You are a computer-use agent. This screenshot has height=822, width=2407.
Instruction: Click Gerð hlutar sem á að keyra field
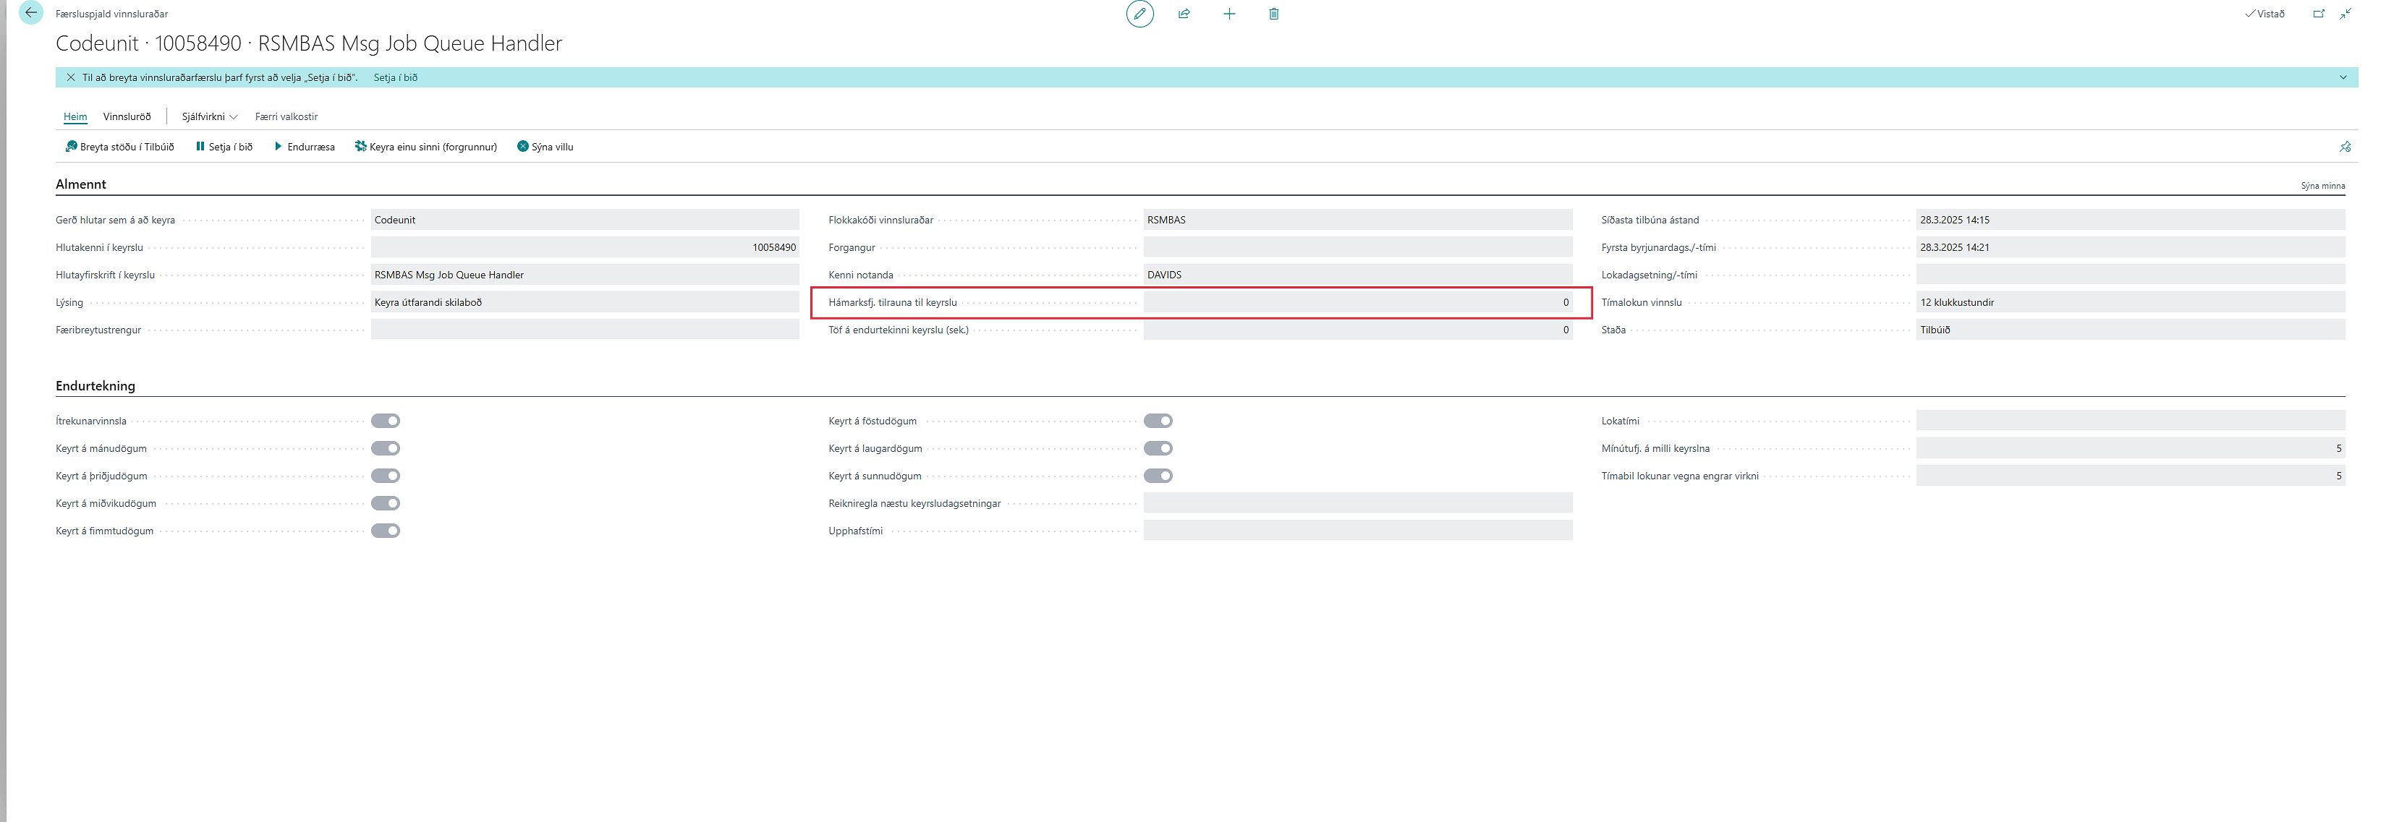coord(585,220)
